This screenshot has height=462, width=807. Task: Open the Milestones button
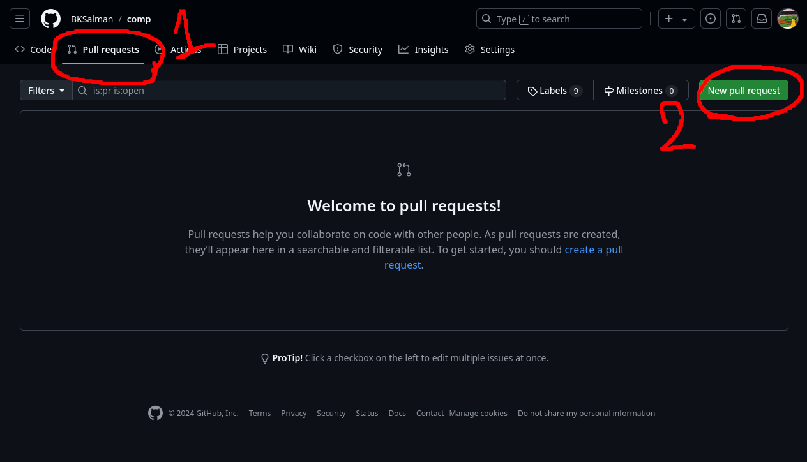pyautogui.click(x=640, y=91)
